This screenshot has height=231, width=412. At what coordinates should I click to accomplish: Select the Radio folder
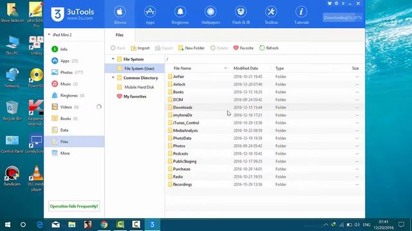pyautogui.click(x=265, y=177)
